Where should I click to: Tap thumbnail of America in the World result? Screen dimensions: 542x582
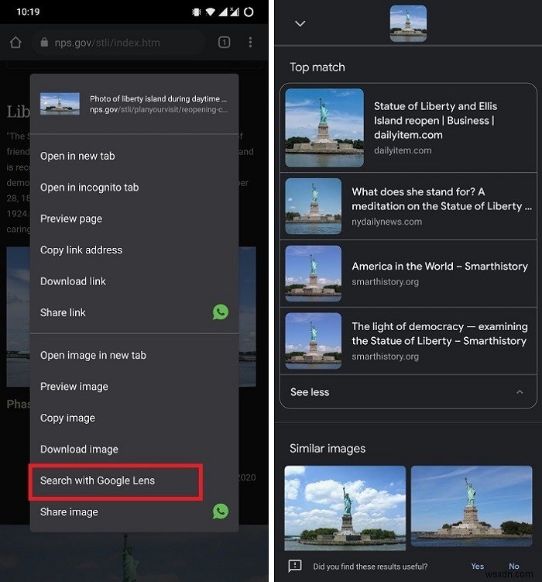click(314, 274)
